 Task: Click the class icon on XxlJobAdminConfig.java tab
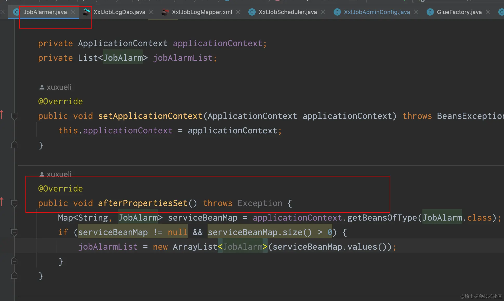point(337,12)
